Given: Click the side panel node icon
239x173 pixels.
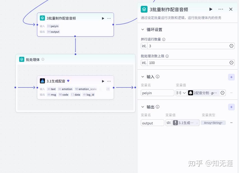Looking at the screenshot, I should click(x=144, y=9).
